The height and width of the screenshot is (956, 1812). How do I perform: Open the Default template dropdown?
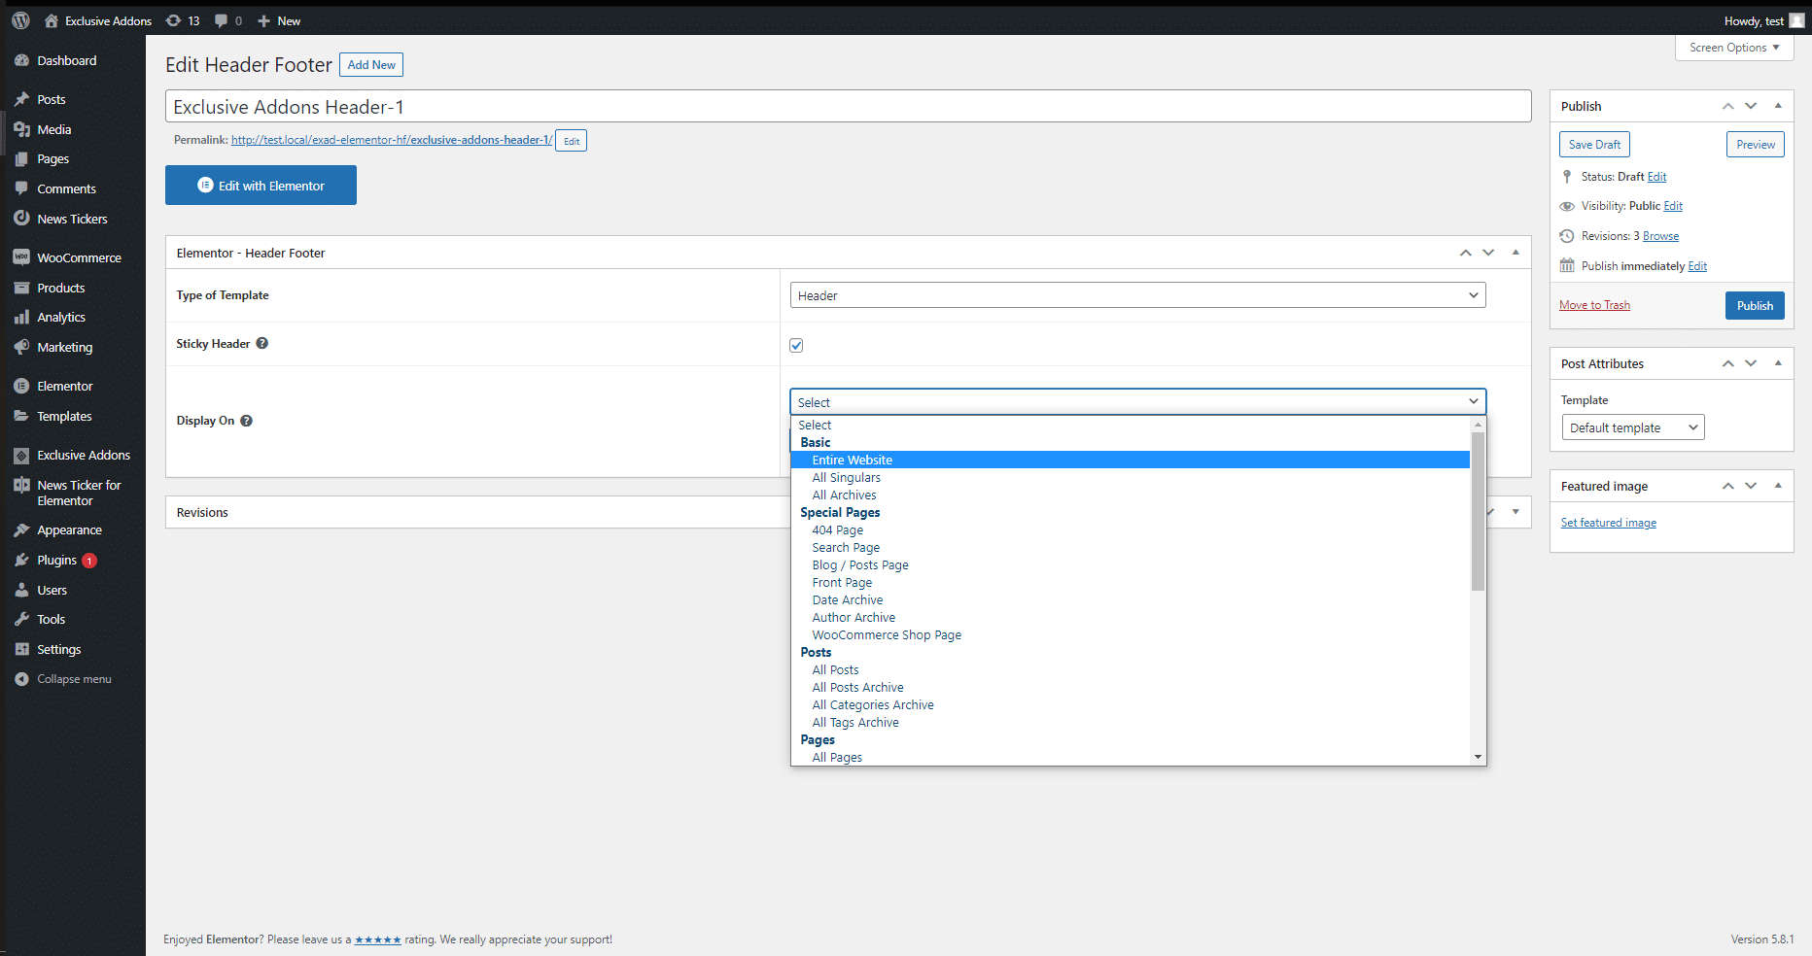point(1633,427)
